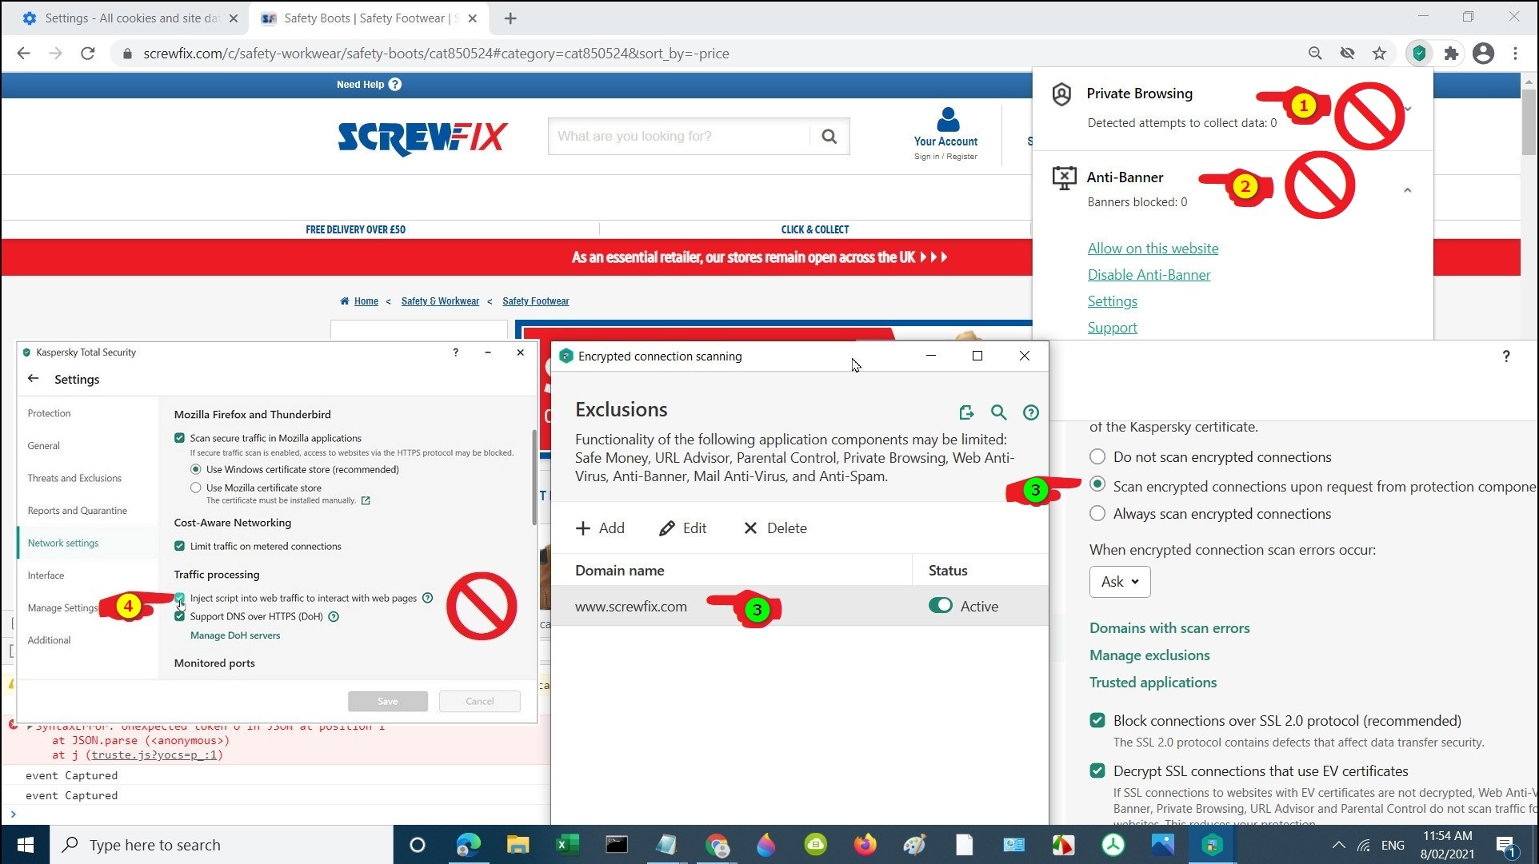
Task: Open the Safety & Workwear breadcrumb
Action: pyautogui.click(x=440, y=301)
